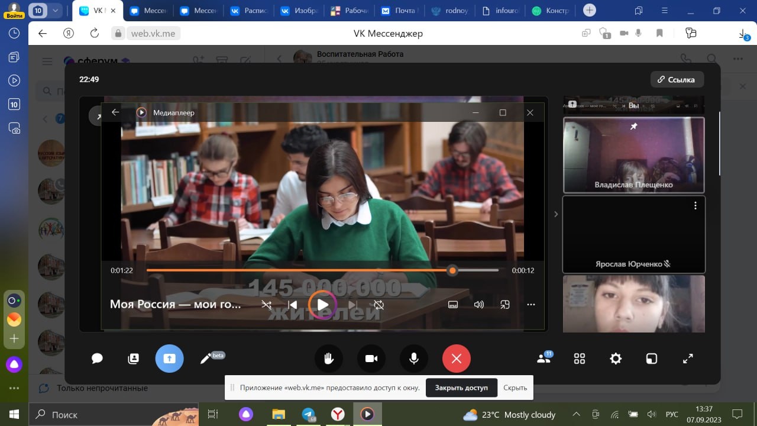
Task: Switch to grid layout view
Action: pyautogui.click(x=580, y=359)
